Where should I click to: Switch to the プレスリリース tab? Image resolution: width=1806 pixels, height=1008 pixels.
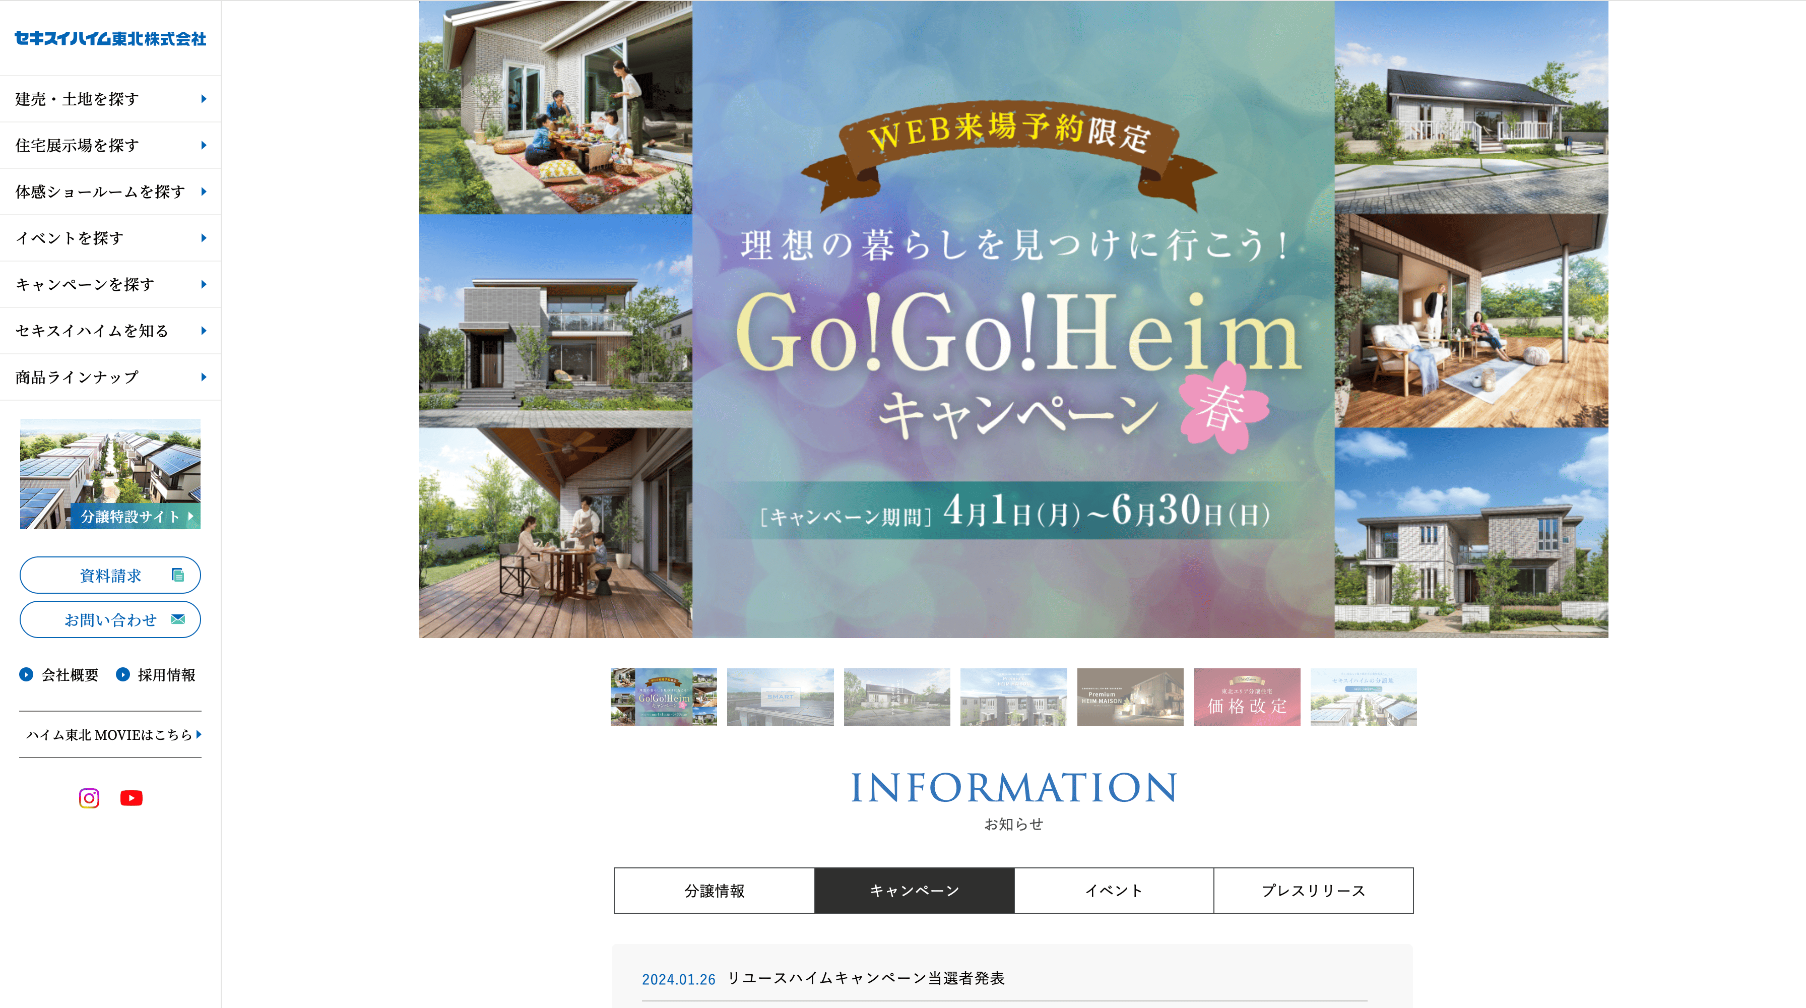point(1314,890)
